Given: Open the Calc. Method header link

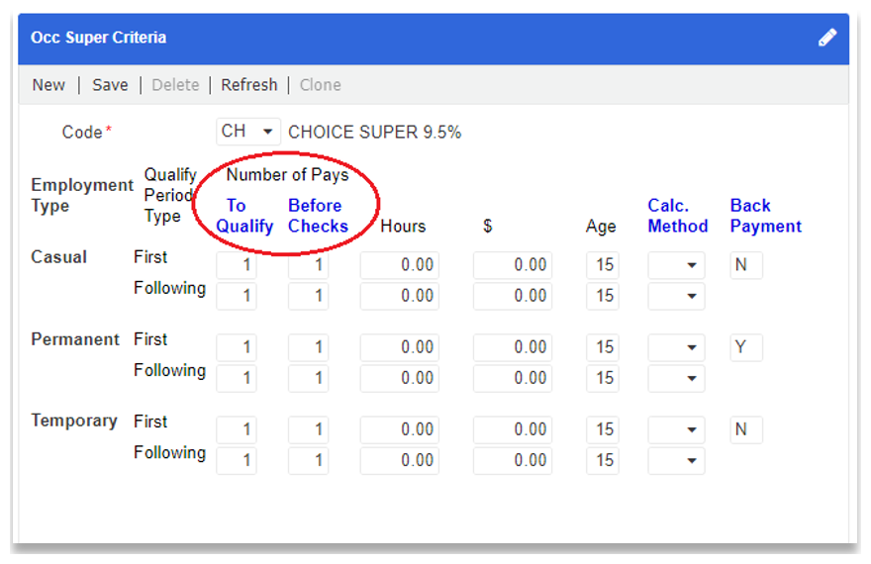Looking at the screenshot, I should [x=677, y=216].
